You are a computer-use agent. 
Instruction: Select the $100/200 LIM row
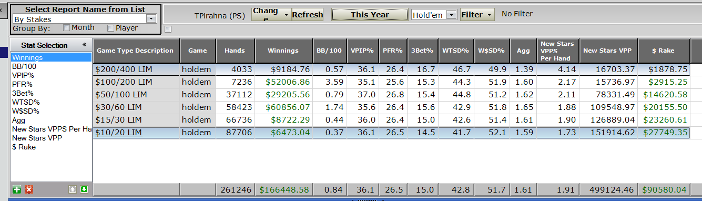point(391,82)
